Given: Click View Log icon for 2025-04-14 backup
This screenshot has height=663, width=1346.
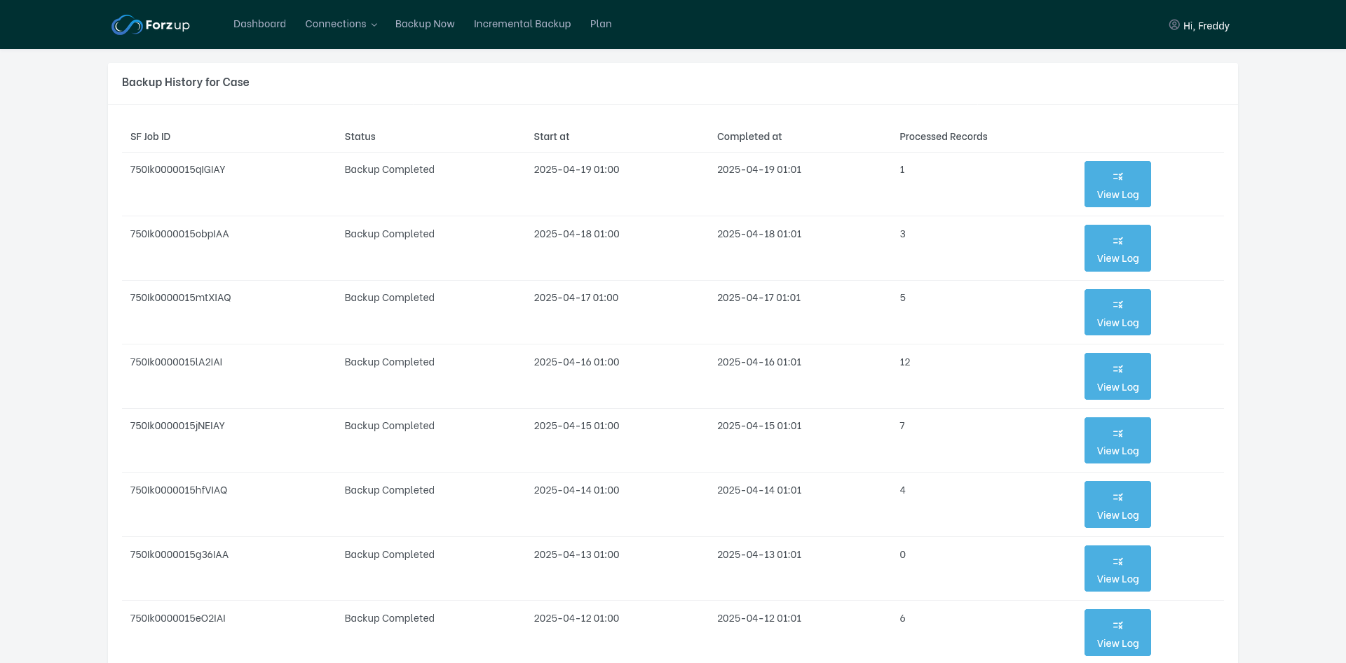Looking at the screenshot, I should point(1117,498).
